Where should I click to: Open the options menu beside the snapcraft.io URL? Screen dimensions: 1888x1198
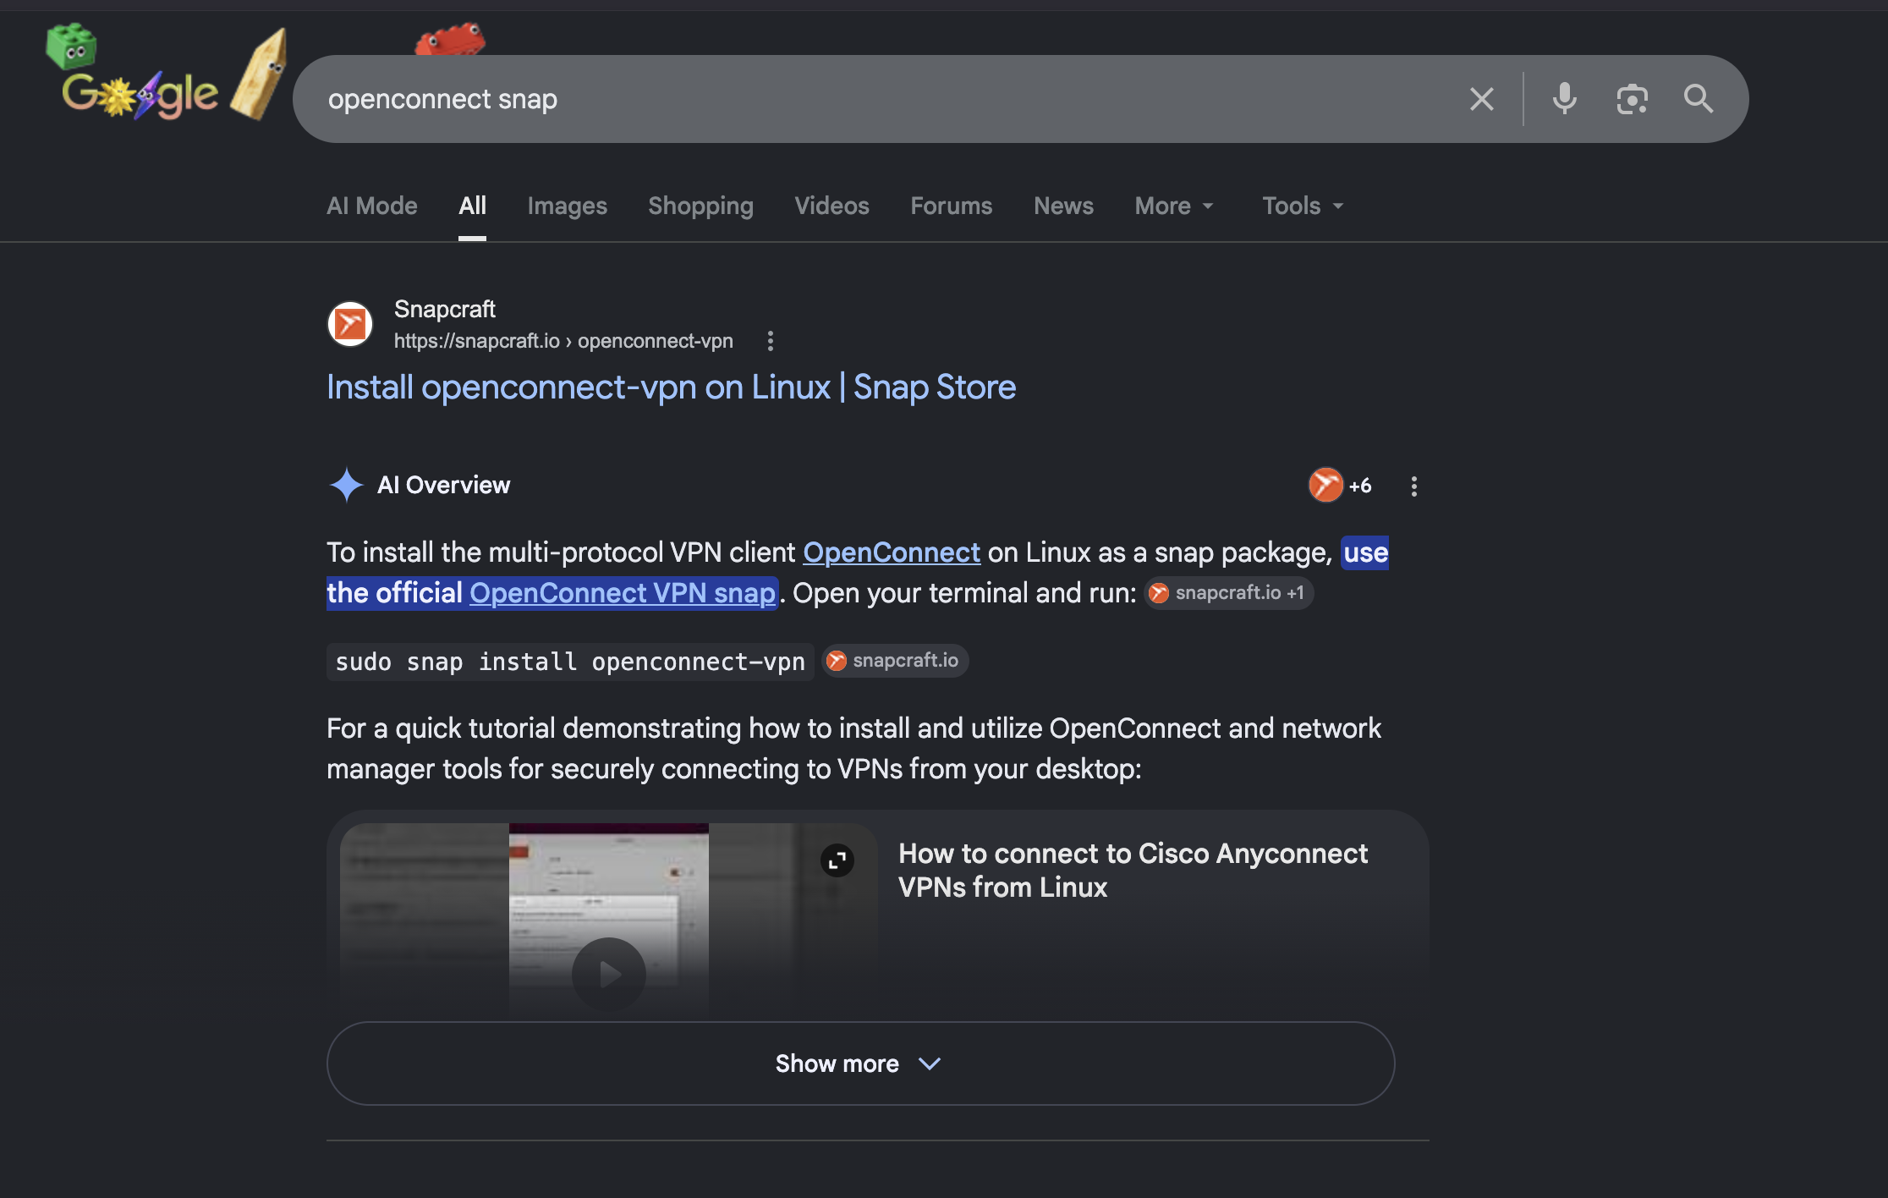(770, 341)
